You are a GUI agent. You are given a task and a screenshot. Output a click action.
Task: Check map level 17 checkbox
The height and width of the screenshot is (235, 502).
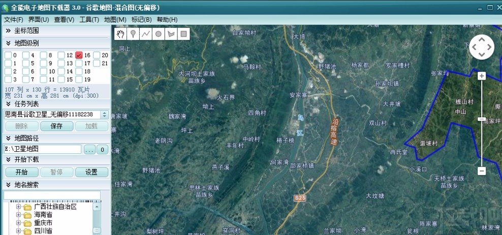point(79,63)
